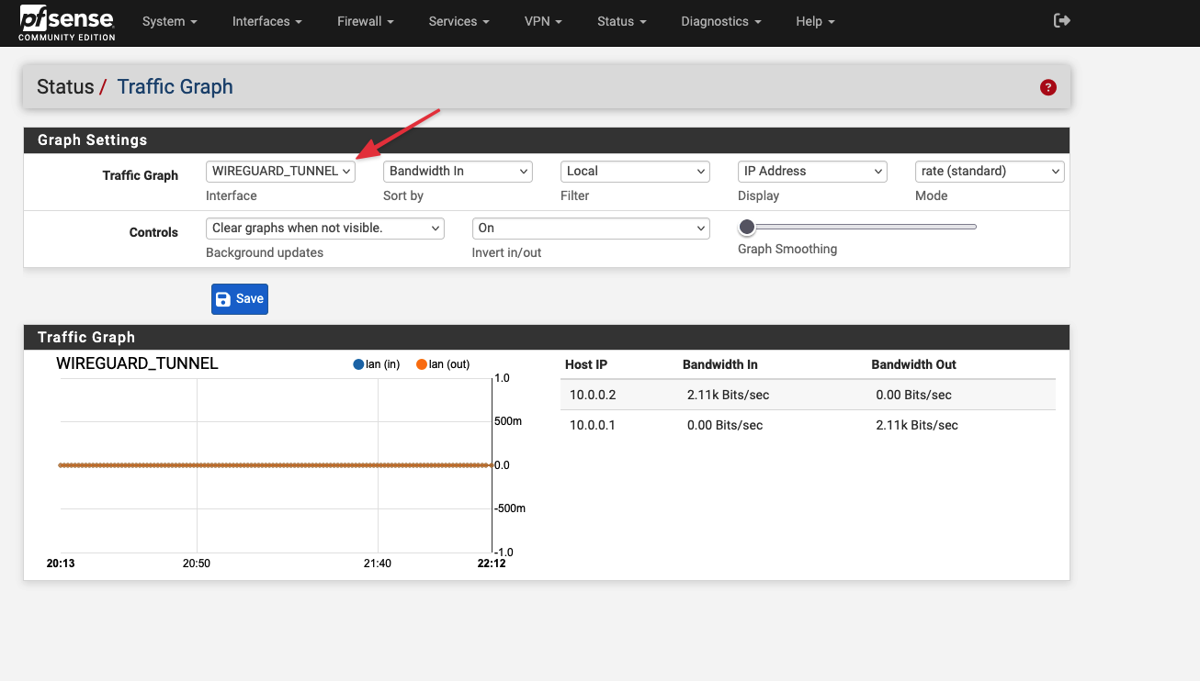Toggle the blue lan (in) legend dot
The height and width of the screenshot is (681, 1200).
358,364
